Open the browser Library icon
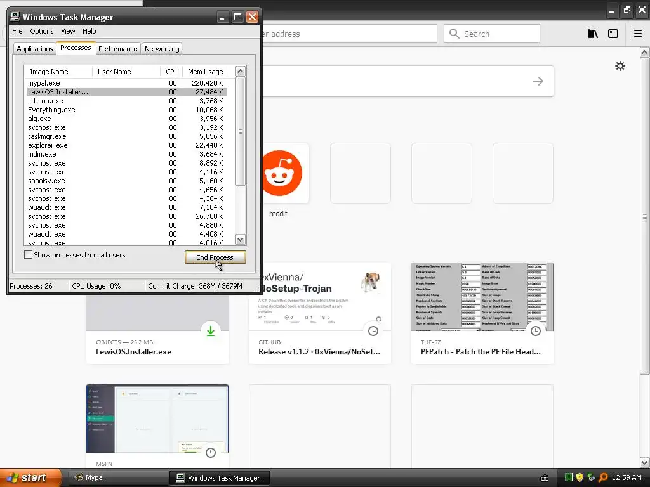This screenshot has width=650, height=487. click(593, 34)
